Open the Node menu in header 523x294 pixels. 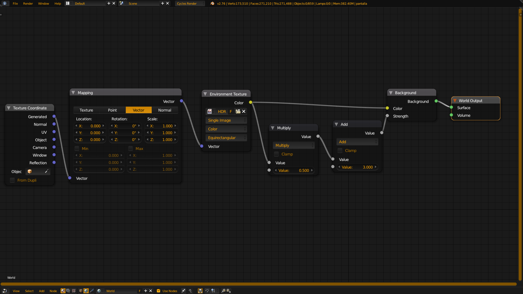click(x=53, y=291)
